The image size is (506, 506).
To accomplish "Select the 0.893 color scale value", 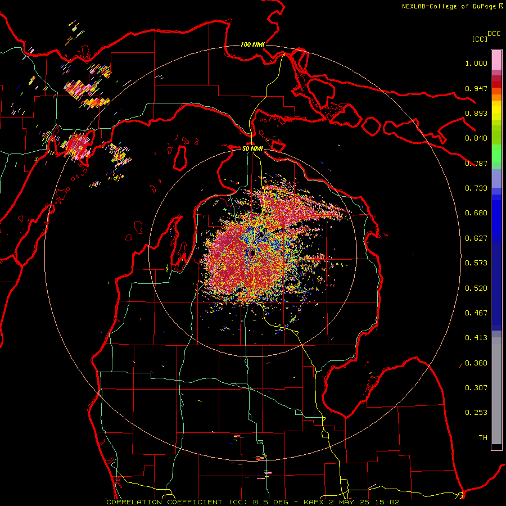I will tap(476, 113).
